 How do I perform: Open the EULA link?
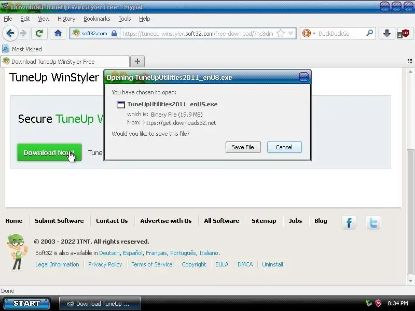(222, 264)
